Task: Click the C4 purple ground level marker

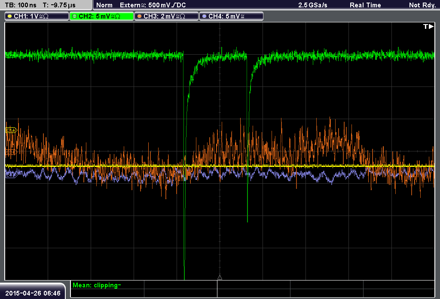Action: point(11,175)
